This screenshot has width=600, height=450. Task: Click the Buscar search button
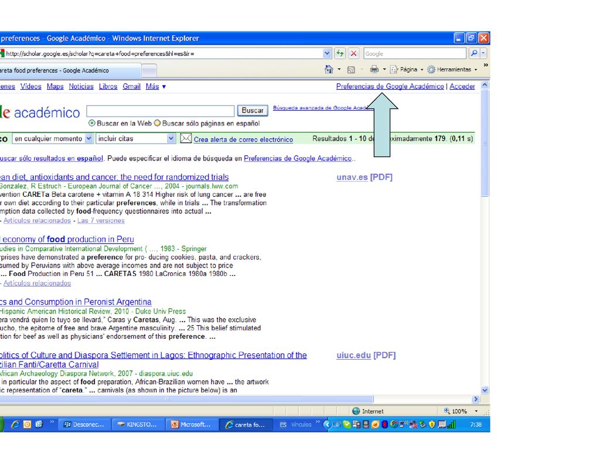click(x=253, y=110)
